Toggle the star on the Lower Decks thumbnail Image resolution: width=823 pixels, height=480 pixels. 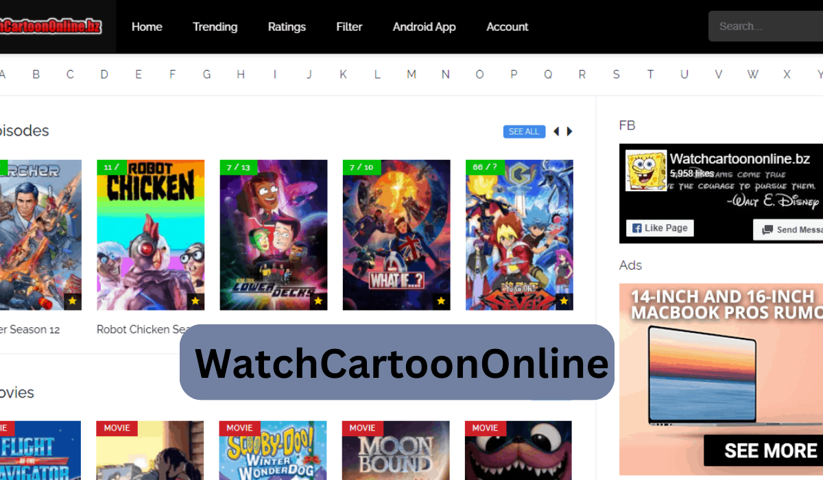tap(317, 300)
